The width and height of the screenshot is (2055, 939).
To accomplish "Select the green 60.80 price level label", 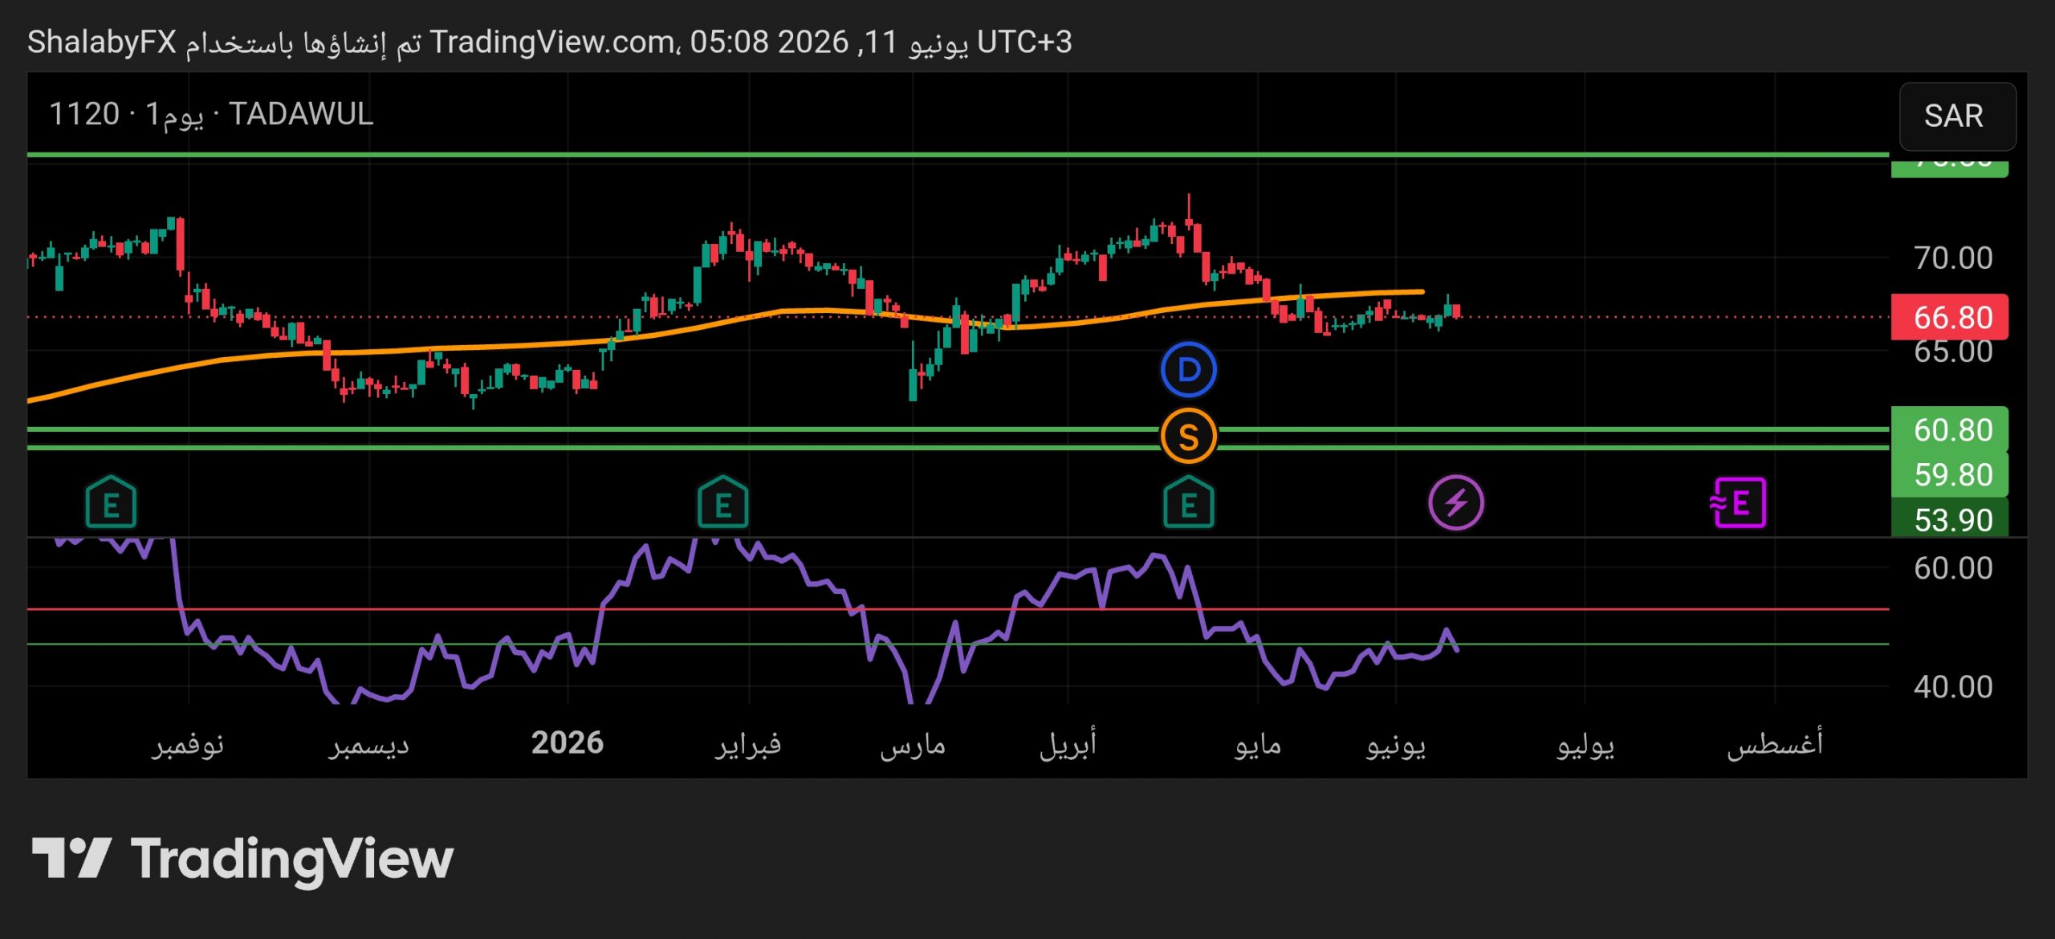I will tap(1950, 429).
